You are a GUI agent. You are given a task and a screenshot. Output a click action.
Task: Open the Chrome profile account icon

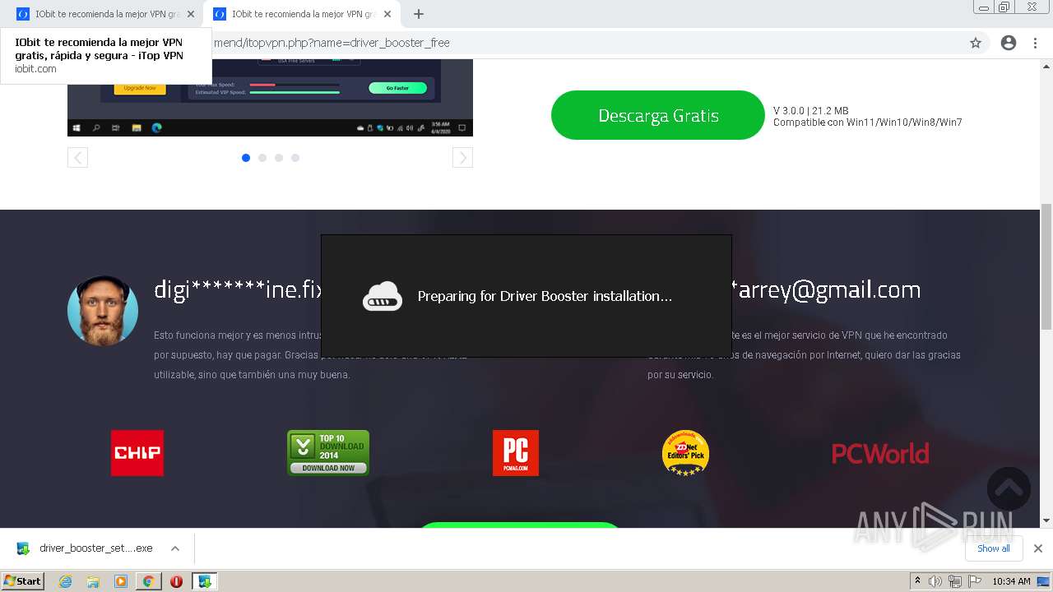[1009, 43]
